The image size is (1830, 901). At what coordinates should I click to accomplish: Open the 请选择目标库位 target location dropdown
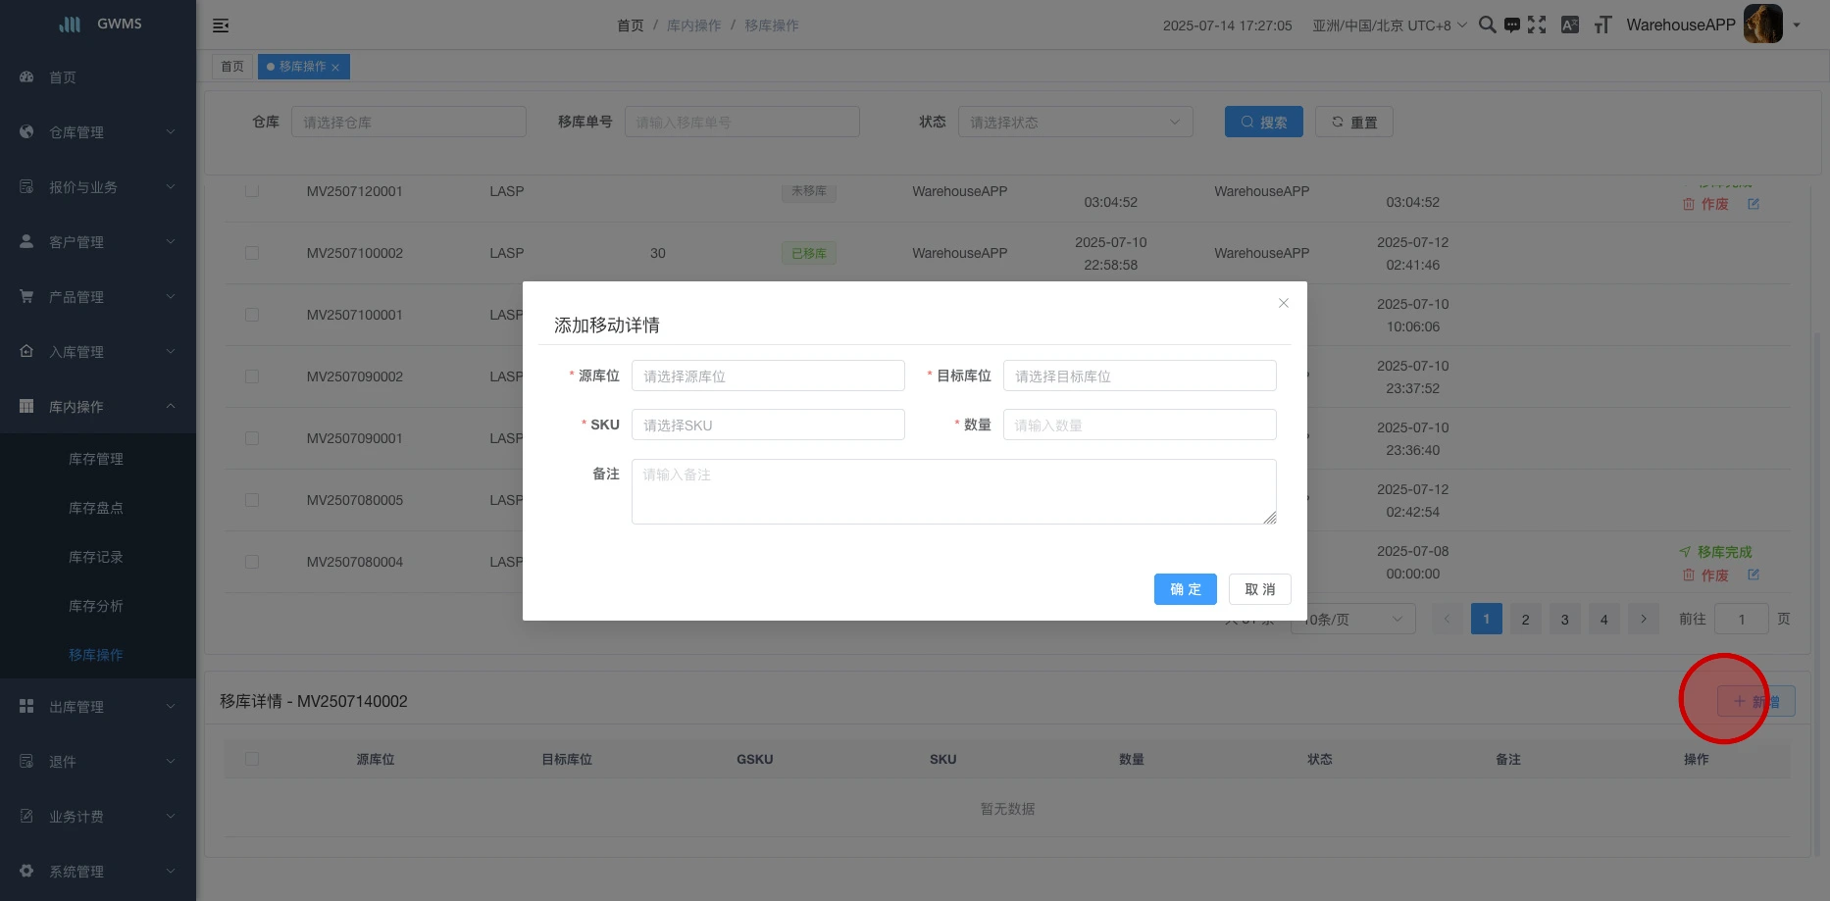click(x=1139, y=376)
